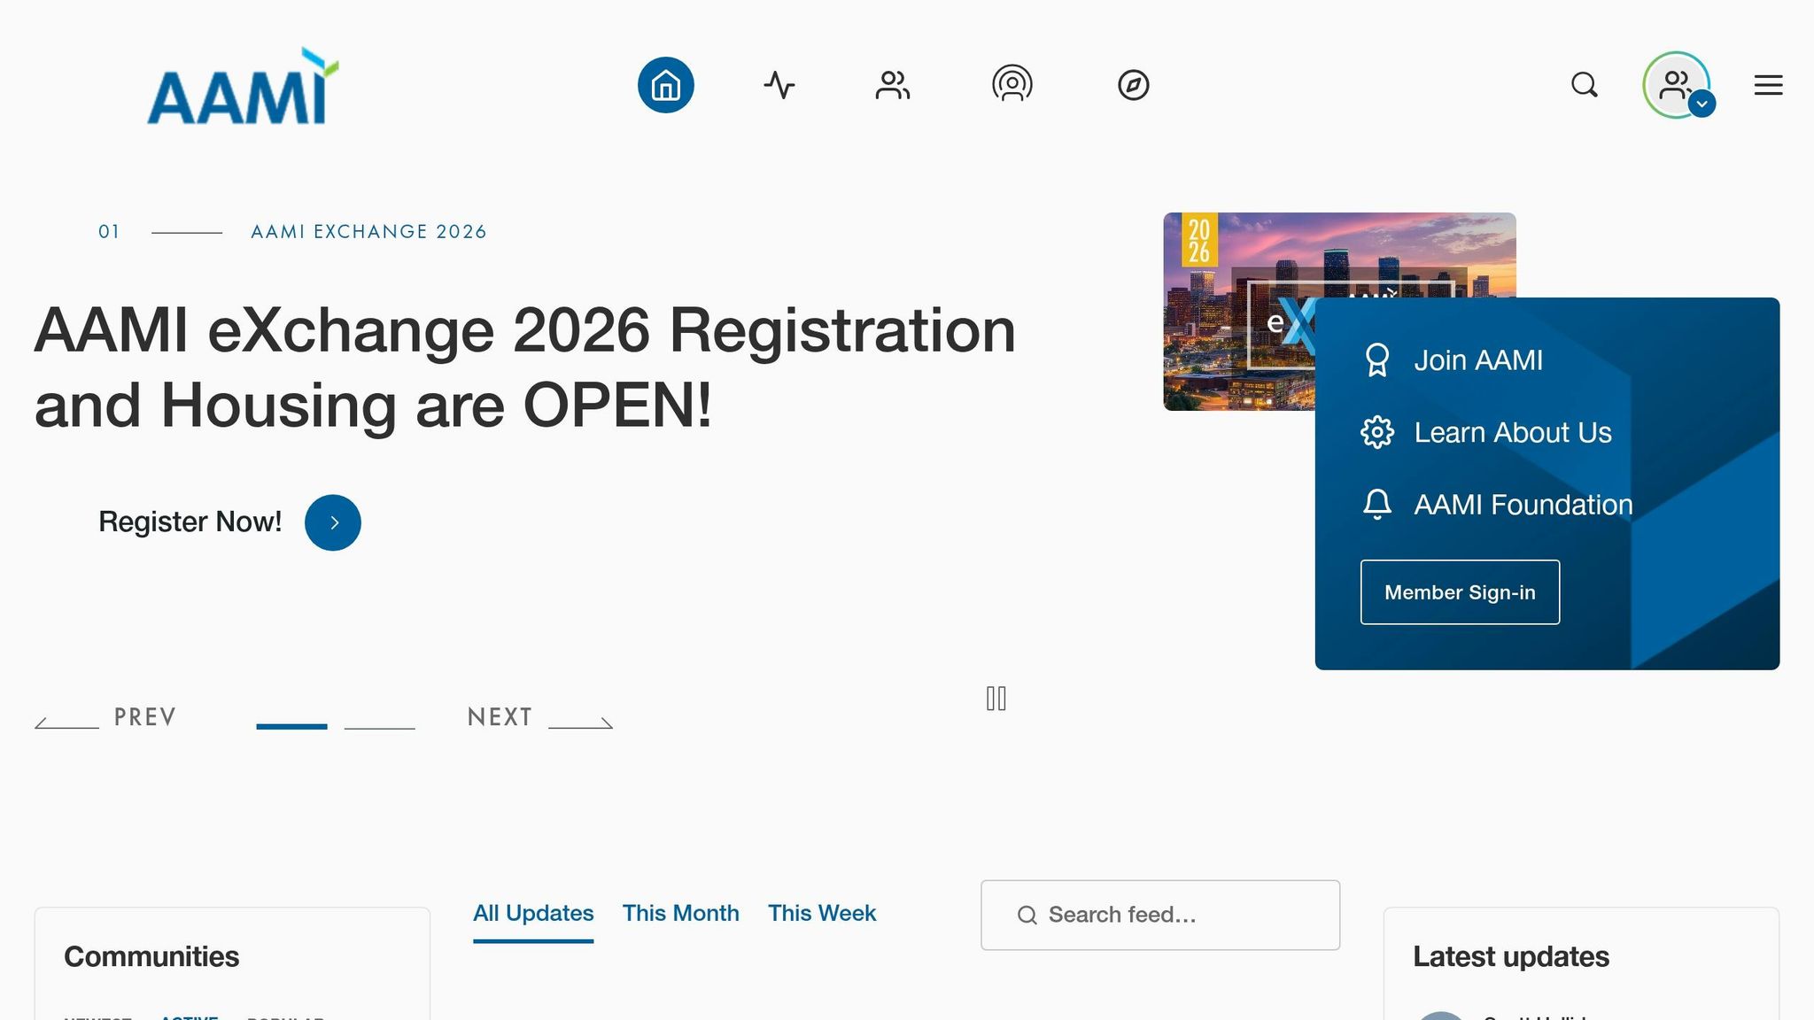Screen dimensions: 1814x1020
Task: Click the Register Now arrow button
Action: point(333,522)
